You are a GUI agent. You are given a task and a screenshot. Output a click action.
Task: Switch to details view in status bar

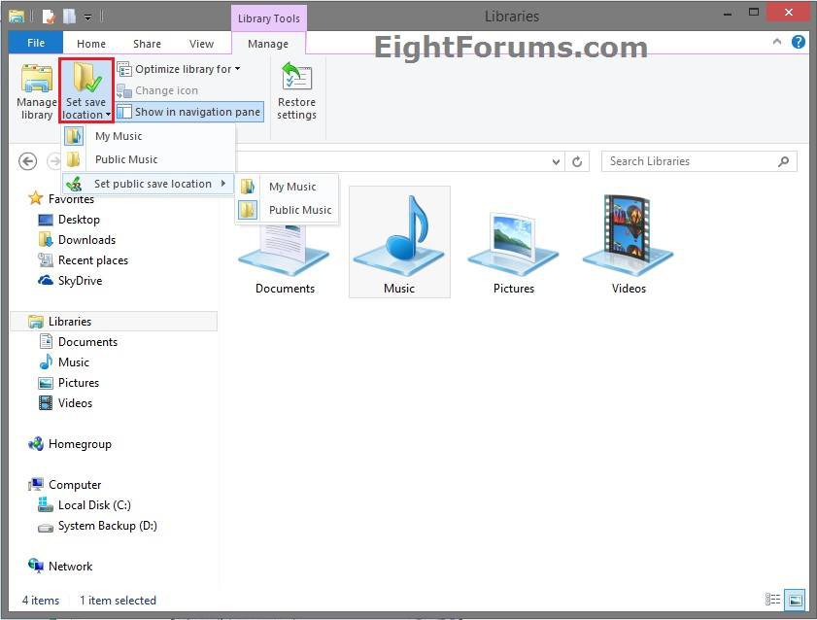click(x=773, y=601)
